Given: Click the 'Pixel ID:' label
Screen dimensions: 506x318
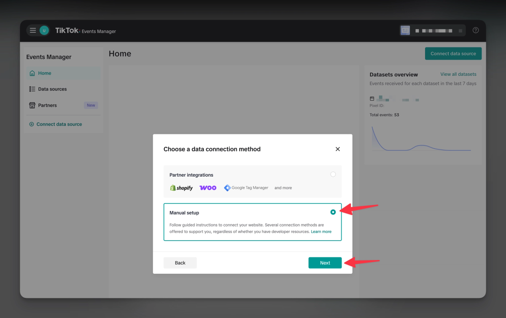Looking at the screenshot, I should tap(377, 106).
